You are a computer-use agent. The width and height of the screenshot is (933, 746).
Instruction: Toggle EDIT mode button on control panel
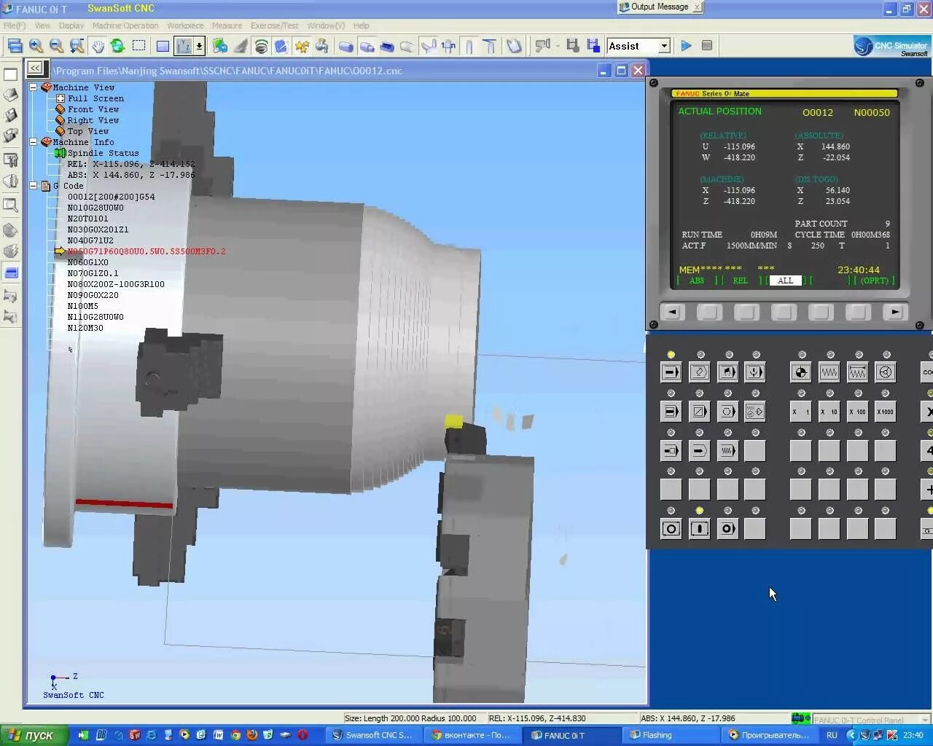pos(699,372)
